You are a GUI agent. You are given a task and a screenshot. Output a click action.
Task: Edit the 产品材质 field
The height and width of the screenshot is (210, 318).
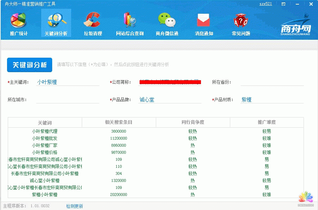tap(272, 100)
